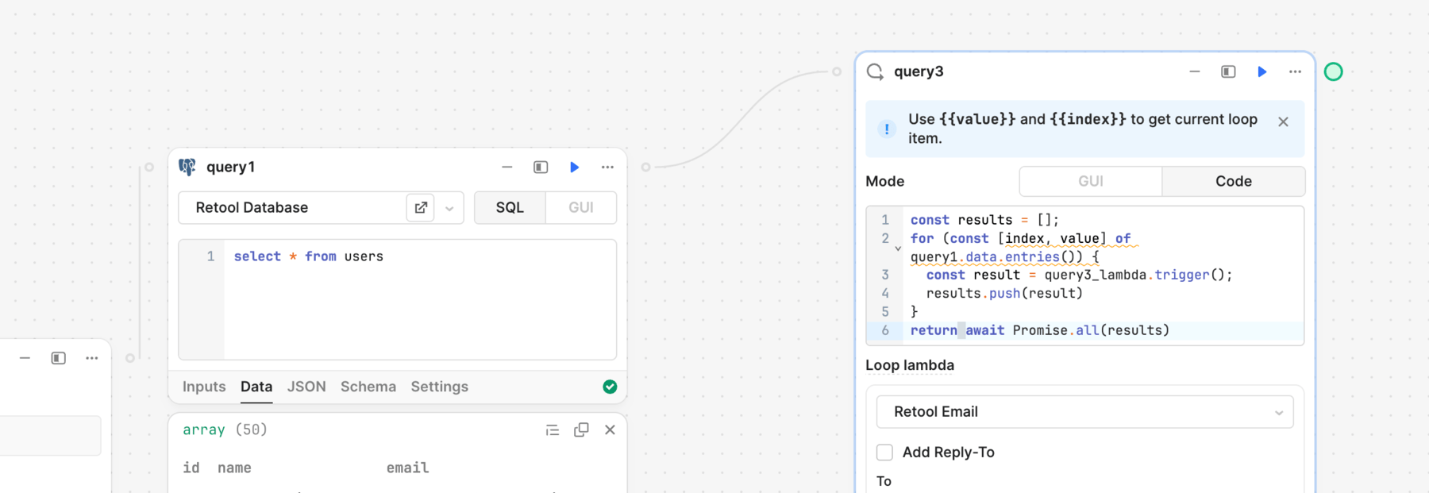This screenshot has width=1429, height=493.
Task: Open query1 more options menu
Action: [x=607, y=167]
